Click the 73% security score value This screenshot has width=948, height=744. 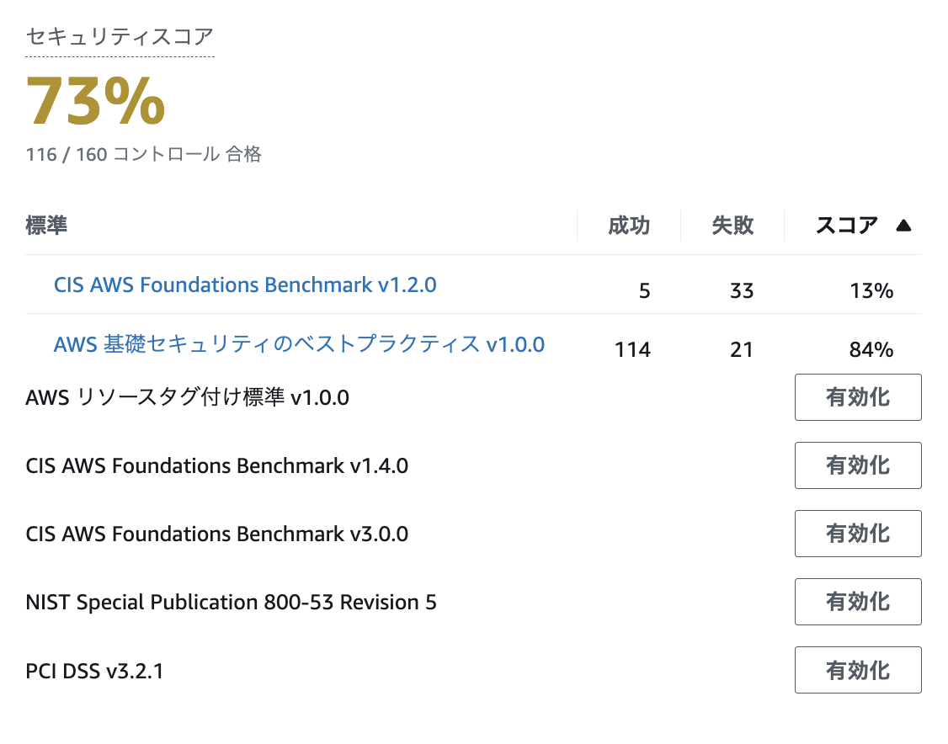click(95, 101)
